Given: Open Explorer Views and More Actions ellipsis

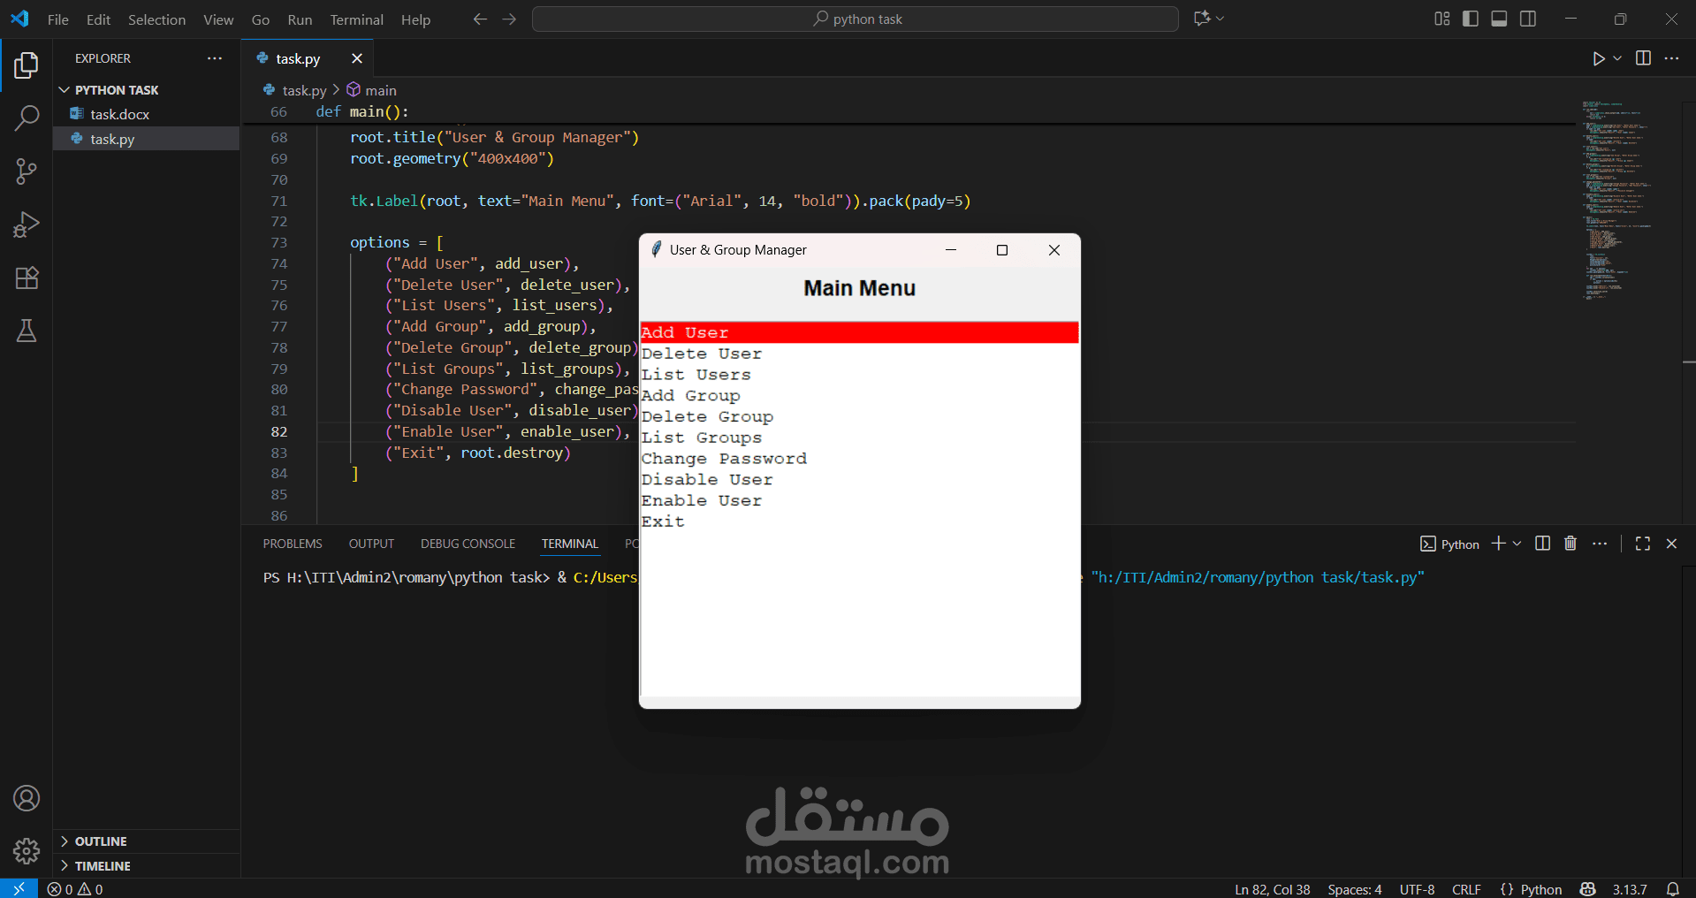Looking at the screenshot, I should coord(215,58).
